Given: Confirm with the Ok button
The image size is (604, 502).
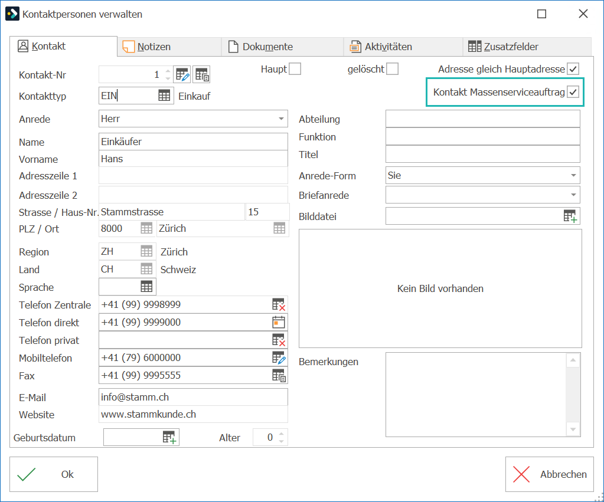Looking at the screenshot, I should [54, 474].
